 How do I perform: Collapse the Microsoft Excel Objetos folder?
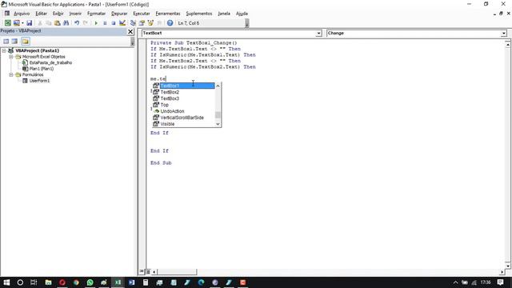(11, 57)
